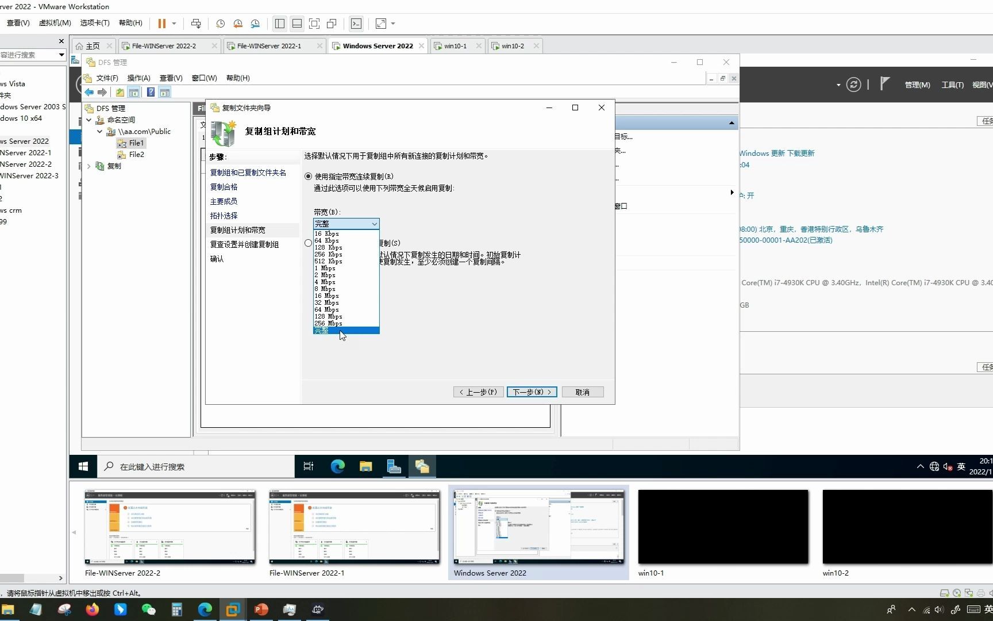Select File1 in the DFS tree
The height and width of the screenshot is (621, 993).
pyautogui.click(x=136, y=143)
